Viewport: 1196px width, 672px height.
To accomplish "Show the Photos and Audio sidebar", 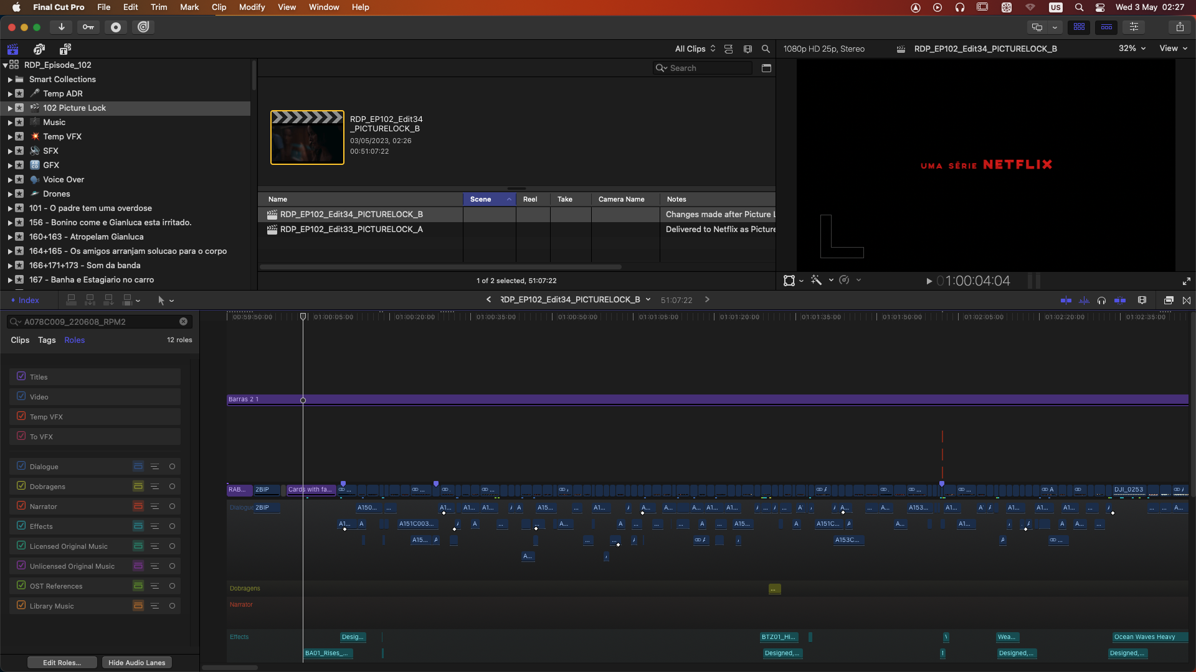I will click(x=39, y=49).
